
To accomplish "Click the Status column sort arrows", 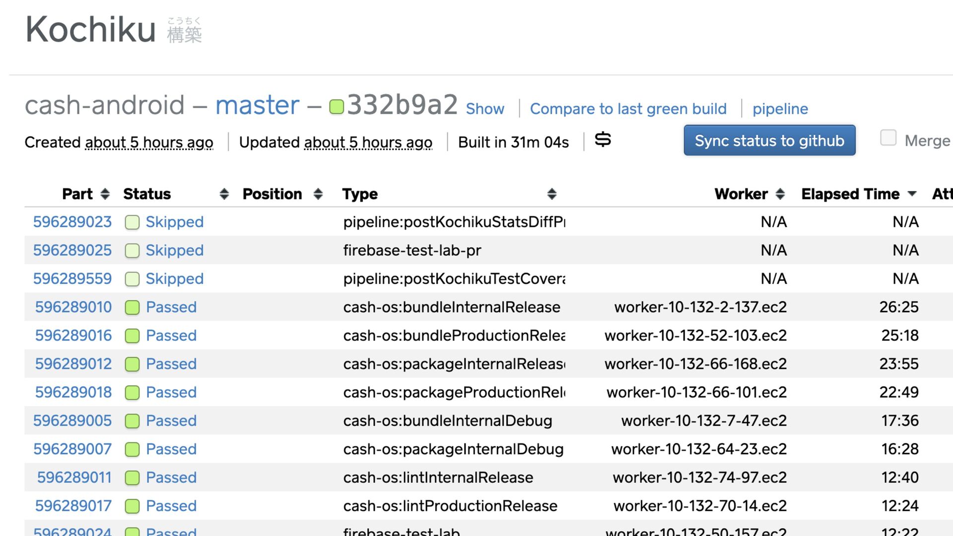I will coord(224,194).
